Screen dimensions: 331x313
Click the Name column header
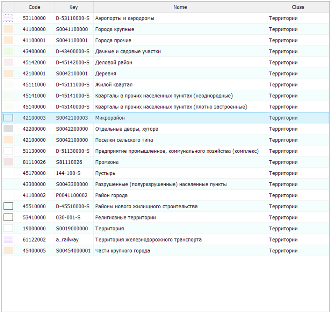180,7
